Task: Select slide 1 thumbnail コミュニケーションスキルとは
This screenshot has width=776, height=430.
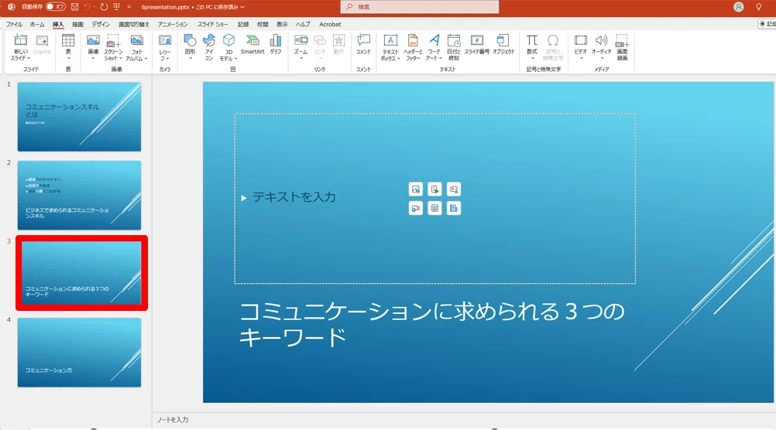Action: tap(79, 117)
